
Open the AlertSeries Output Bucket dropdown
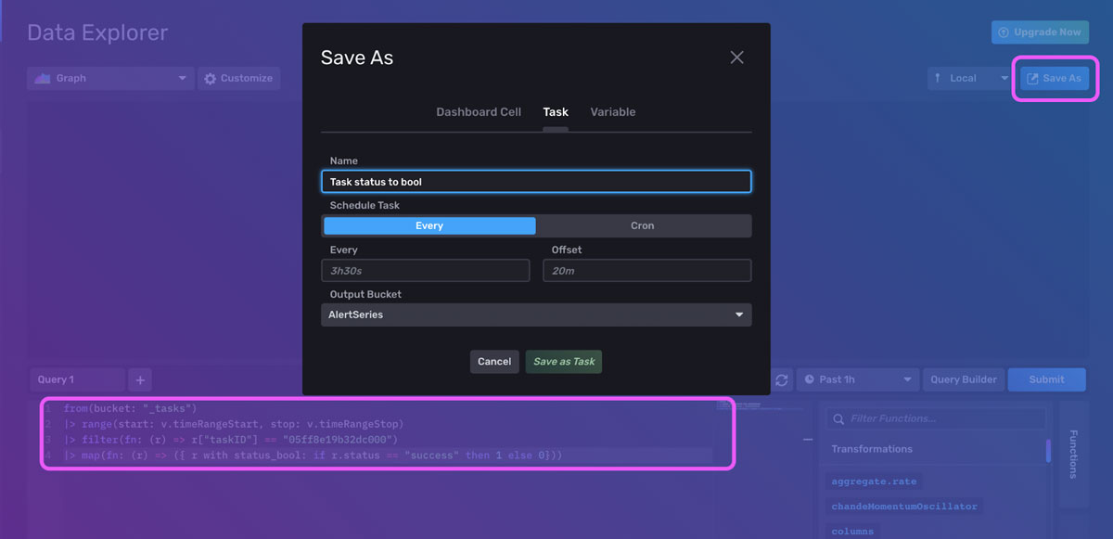[536, 314]
